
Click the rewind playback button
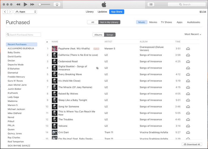coord(18,4)
